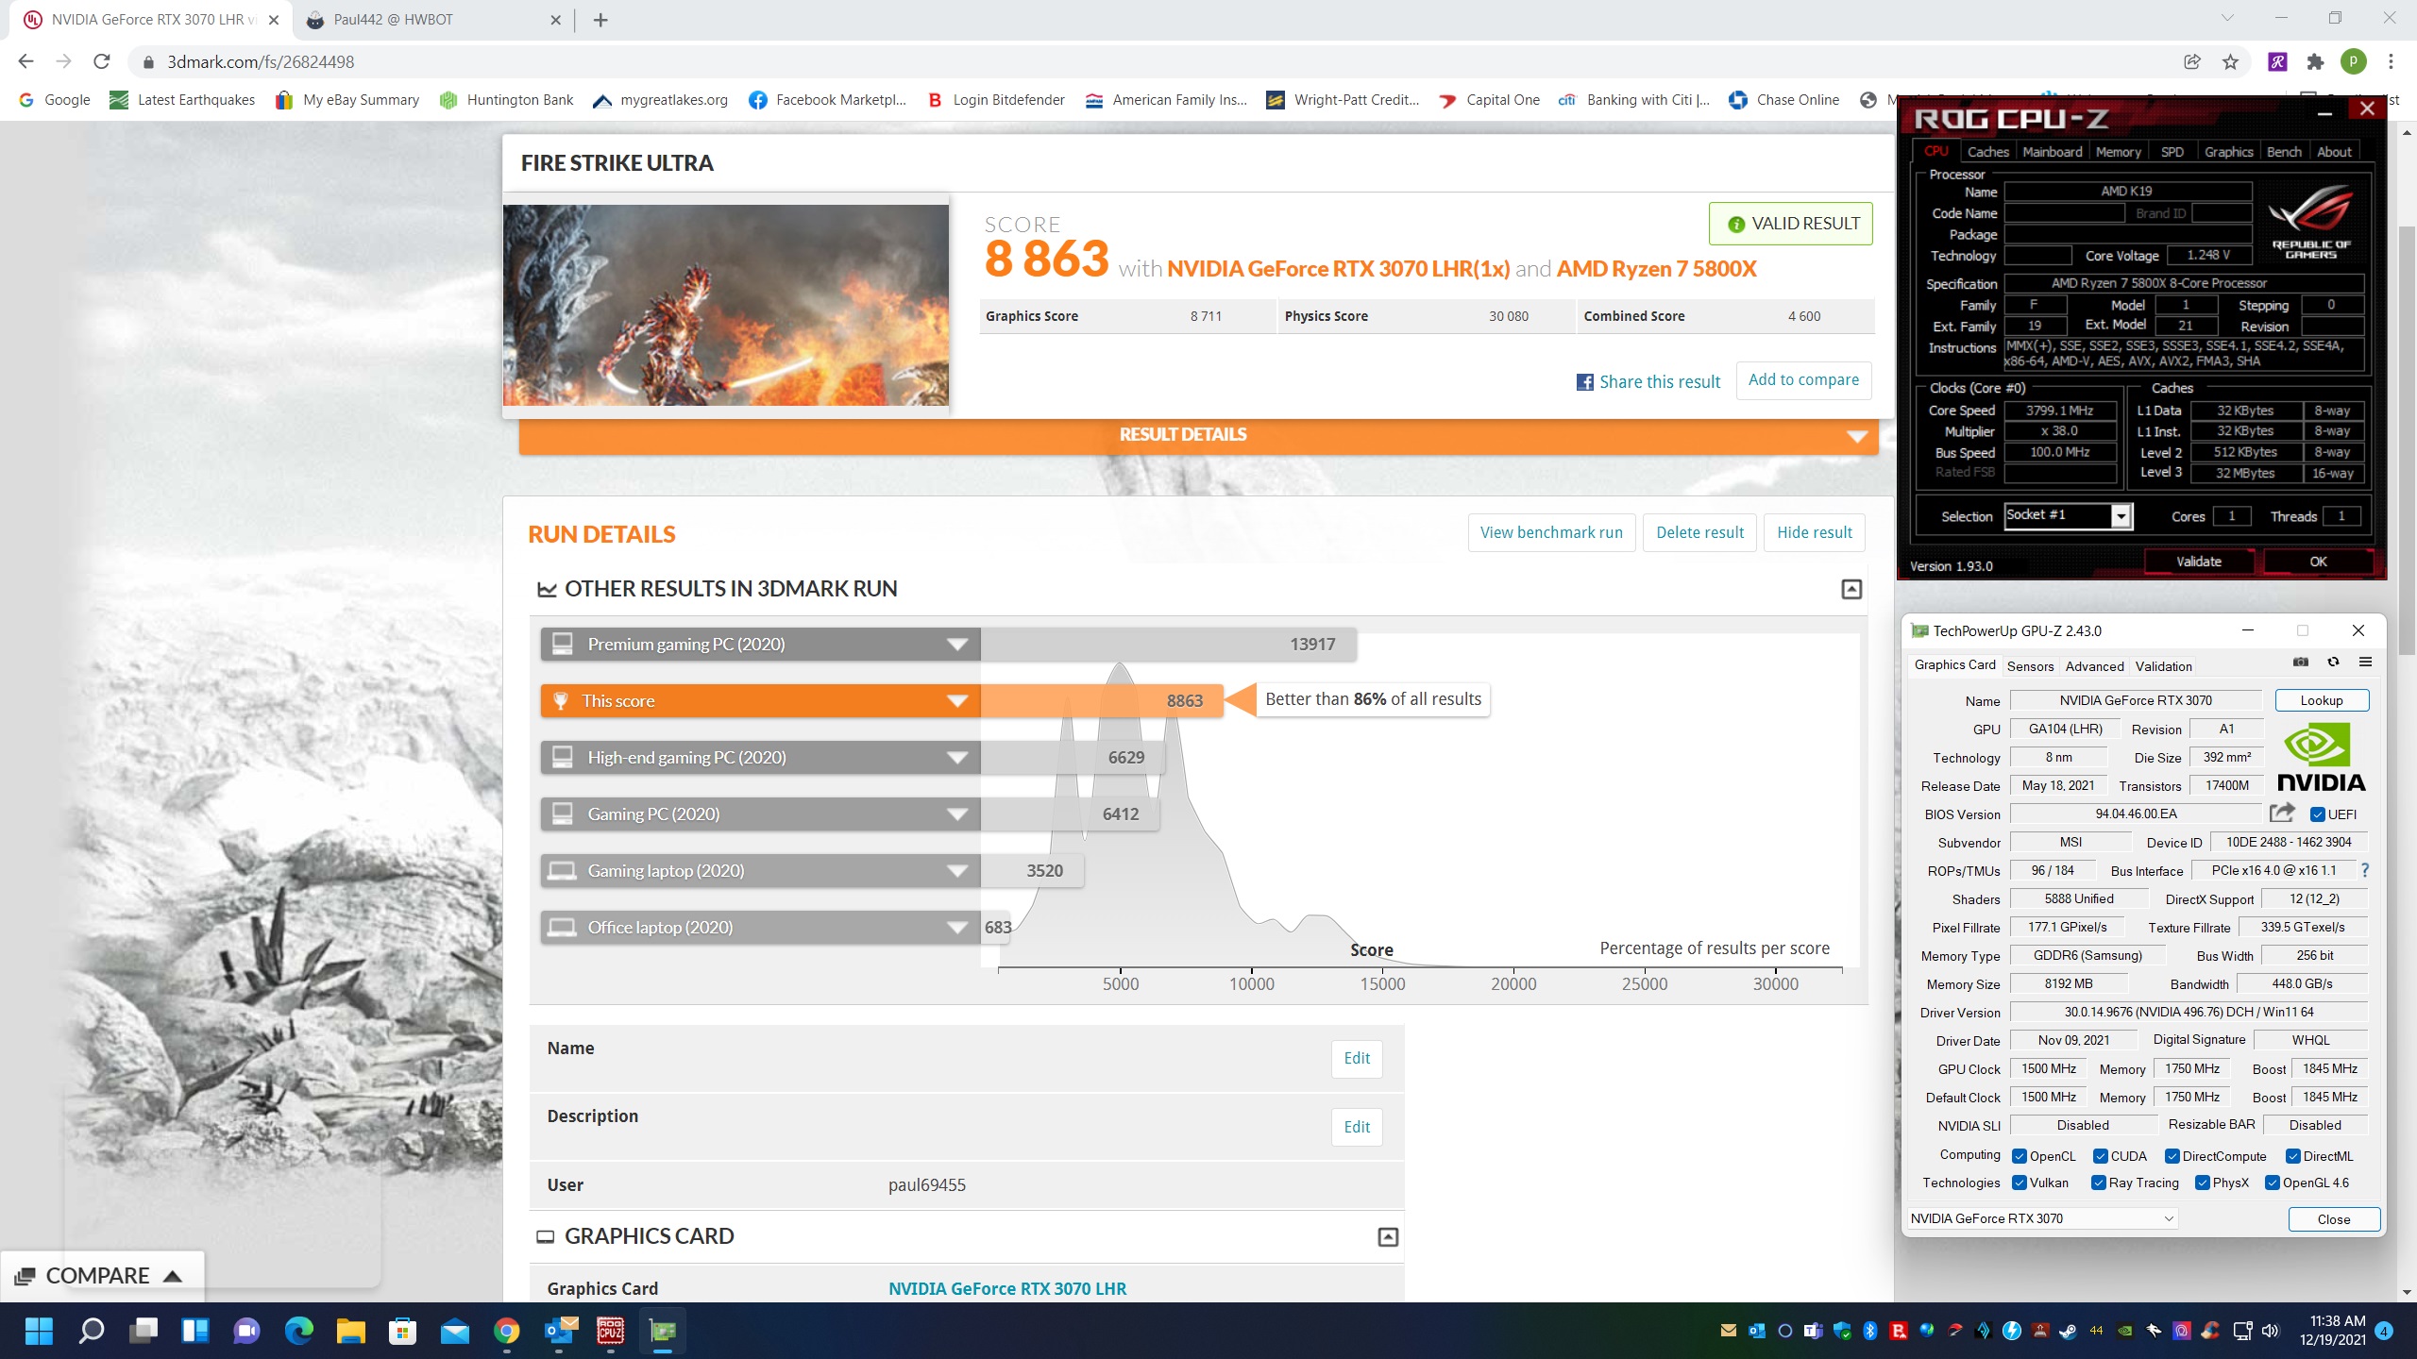Expand the COMPARE panel at bottom left
2417x1359 pixels.
pyautogui.click(x=100, y=1276)
